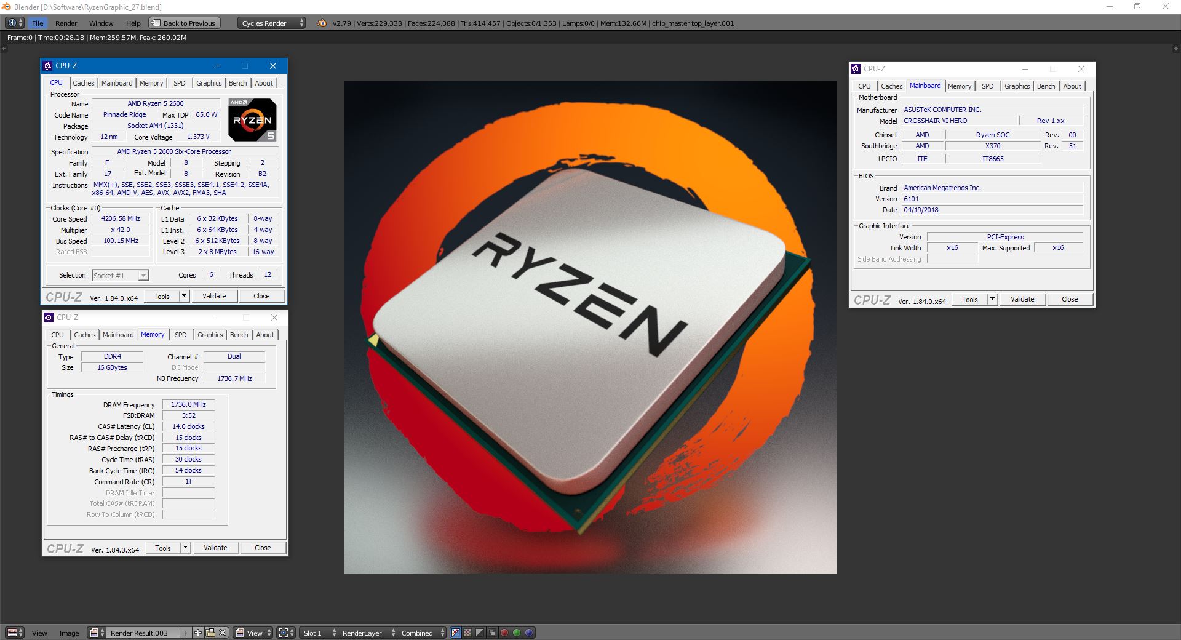Click render status text 'Time:00:28.18'
Viewport: 1181px width, 640px height.
pyautogui.click(x=61, y=38)
